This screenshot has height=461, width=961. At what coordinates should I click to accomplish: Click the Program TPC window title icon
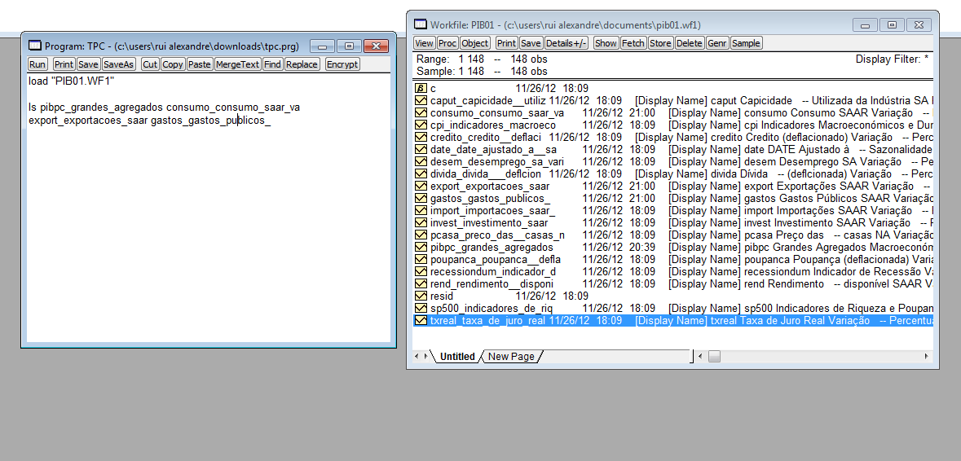point(36,46)
